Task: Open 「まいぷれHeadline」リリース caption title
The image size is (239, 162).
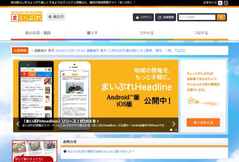Action: (61, 121)
